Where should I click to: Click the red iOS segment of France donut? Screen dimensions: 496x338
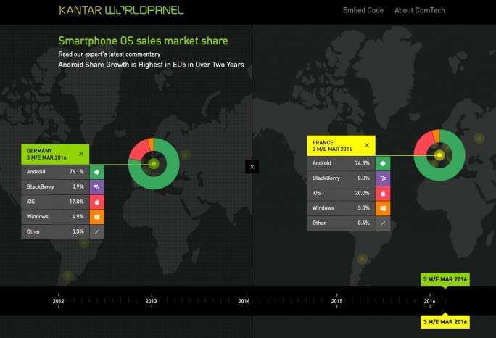pyautogui.click(x=423, y=144)
